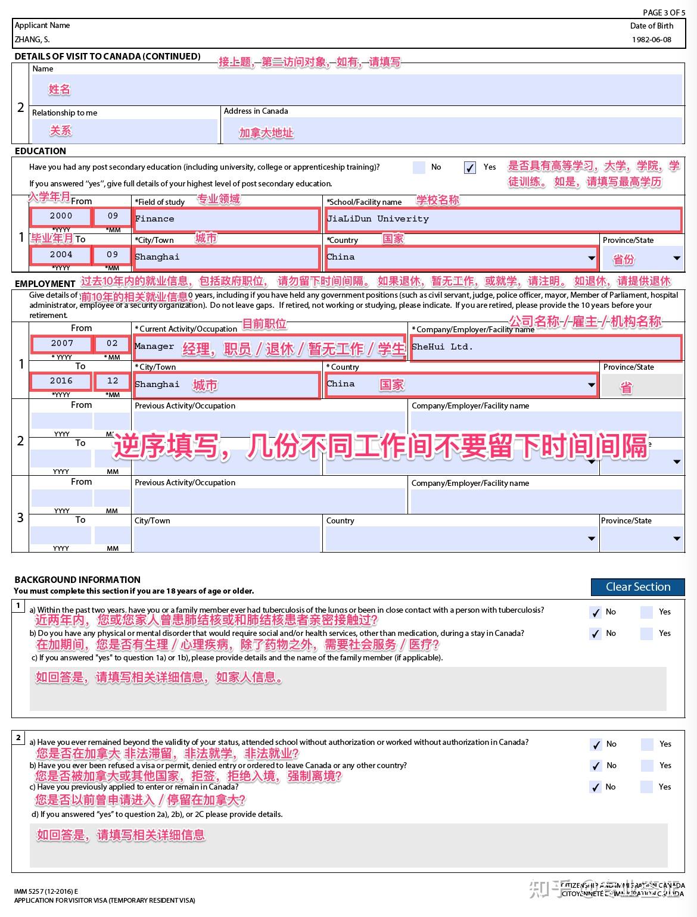Uncheck No for the physical or mental disorder question
Screen dimensions: 697x917
point(594,634)
